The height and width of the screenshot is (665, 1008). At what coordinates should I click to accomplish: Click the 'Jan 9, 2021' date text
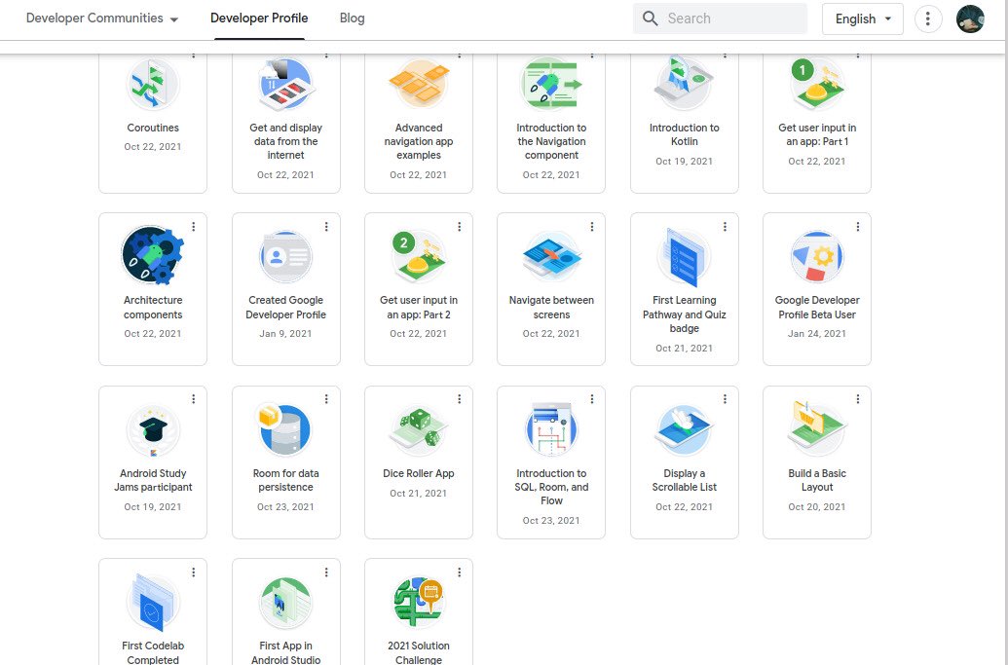[286, 333]
